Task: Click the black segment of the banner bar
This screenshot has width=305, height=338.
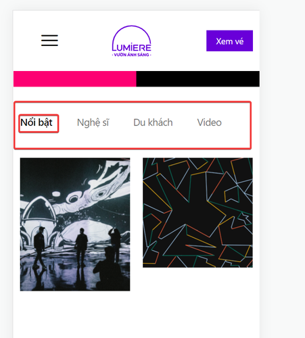Action: 198,79
